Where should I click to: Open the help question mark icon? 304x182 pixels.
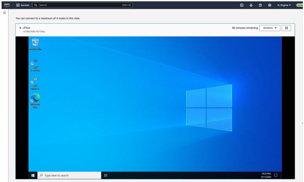(260, 5)
